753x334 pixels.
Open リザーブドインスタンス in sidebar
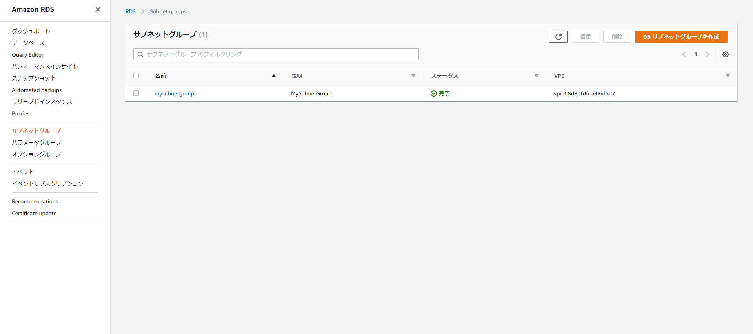pyautogui.click(x=42, y=102)
